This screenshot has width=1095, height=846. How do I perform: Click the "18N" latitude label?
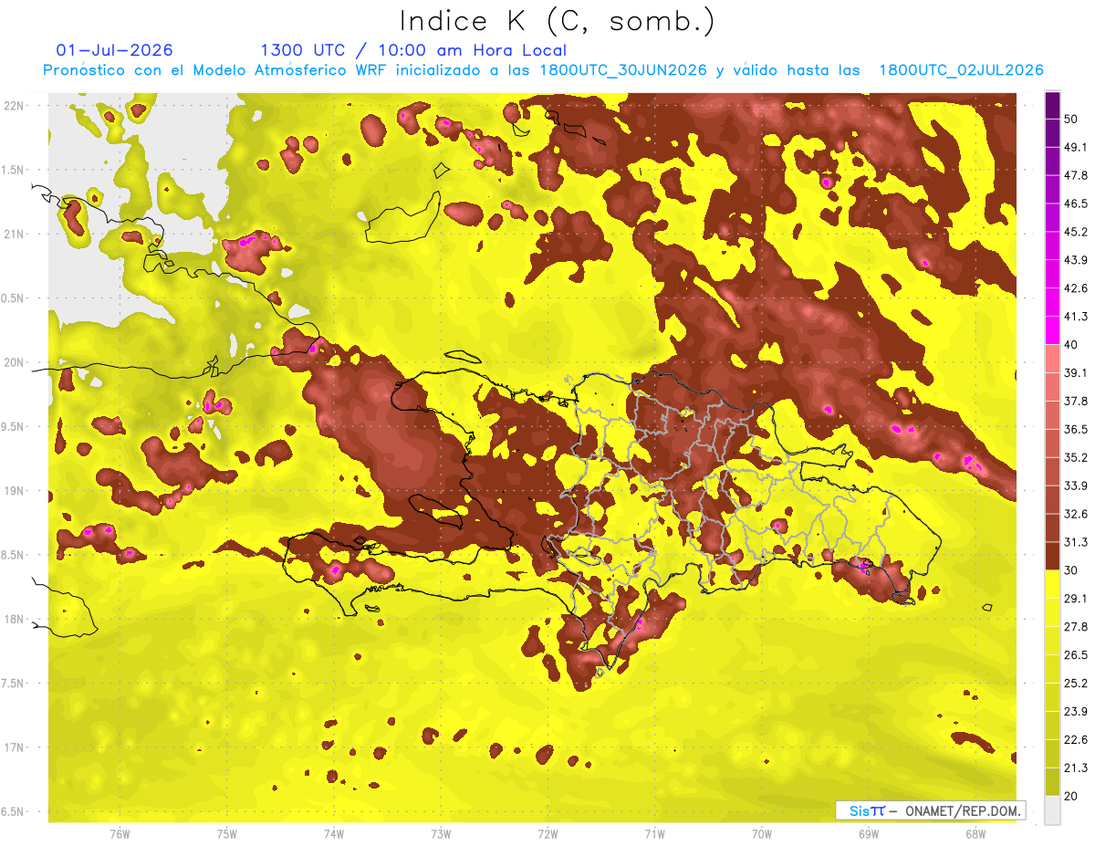coord(15,619)
